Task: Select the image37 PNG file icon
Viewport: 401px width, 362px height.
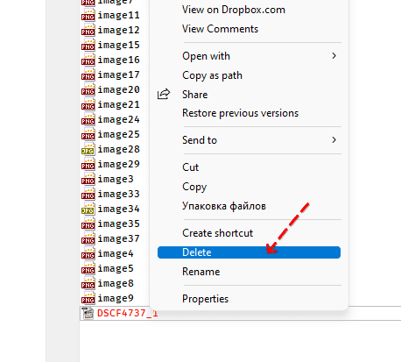Action: click(88, 238)
